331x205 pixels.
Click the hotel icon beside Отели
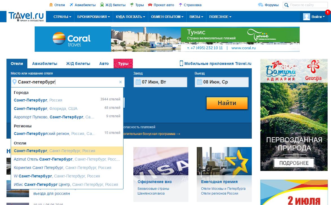click(51, 5)
